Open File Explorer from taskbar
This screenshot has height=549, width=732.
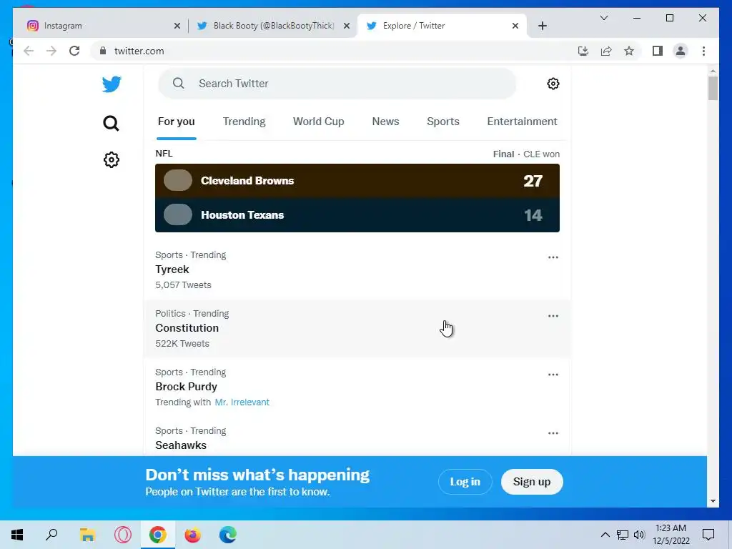87,535
